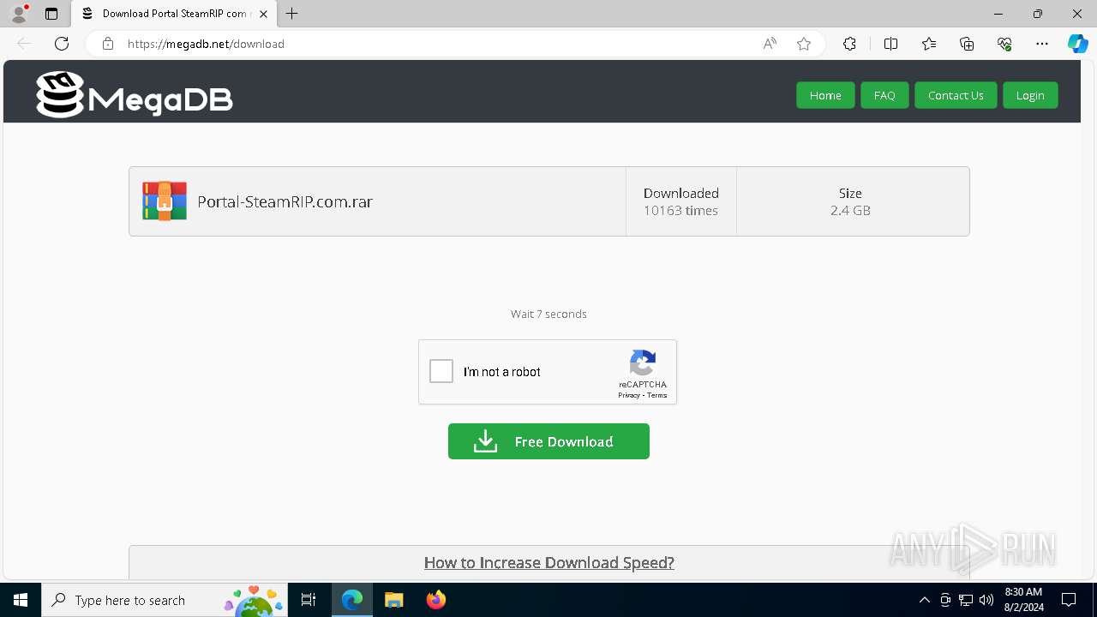Click the Downloaded 10163 times counter
The height and width of the screenshot is (617, 1097).
(681, 201)
